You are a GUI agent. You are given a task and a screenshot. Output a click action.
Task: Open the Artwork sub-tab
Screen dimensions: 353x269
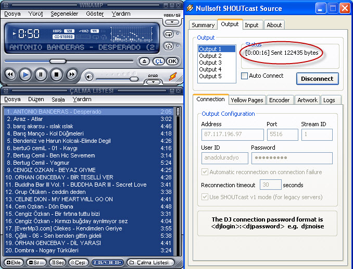pyautogui.click(x=307, y=100)
